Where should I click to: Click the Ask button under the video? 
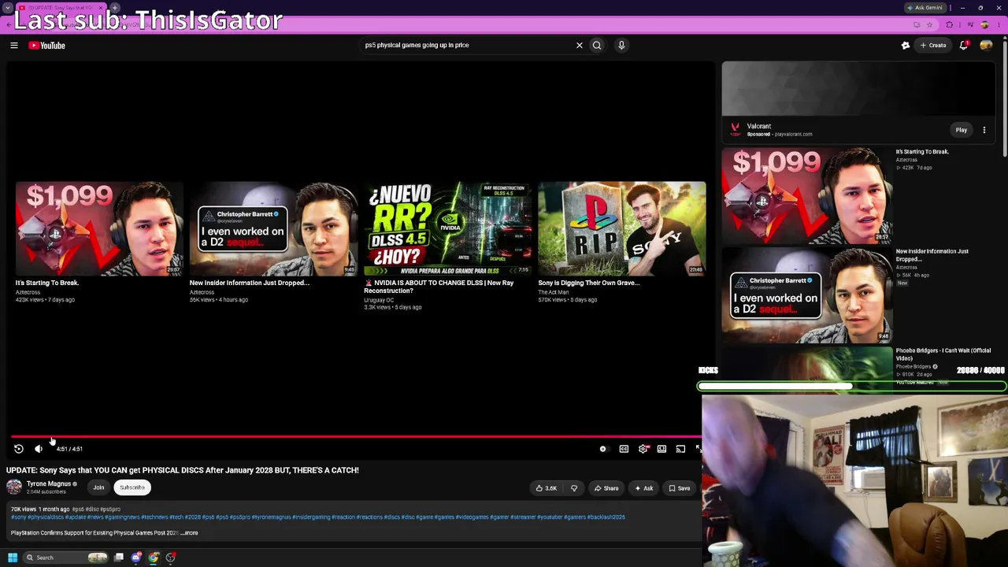click(x=644, y=488)
